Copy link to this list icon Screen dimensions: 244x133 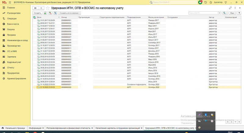coord(230,8)
